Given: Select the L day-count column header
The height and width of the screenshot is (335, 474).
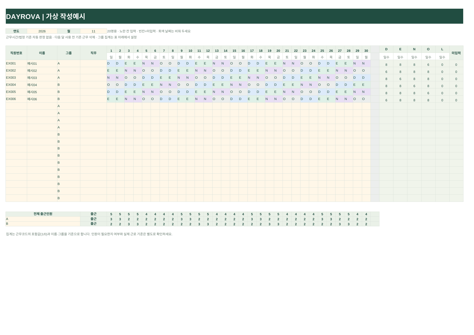Looking at the screenshot, I should [x=442, y=49].
